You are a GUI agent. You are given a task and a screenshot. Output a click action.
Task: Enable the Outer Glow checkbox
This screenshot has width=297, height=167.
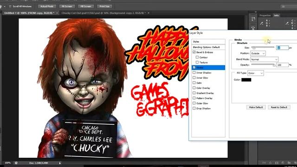(194, 103)
